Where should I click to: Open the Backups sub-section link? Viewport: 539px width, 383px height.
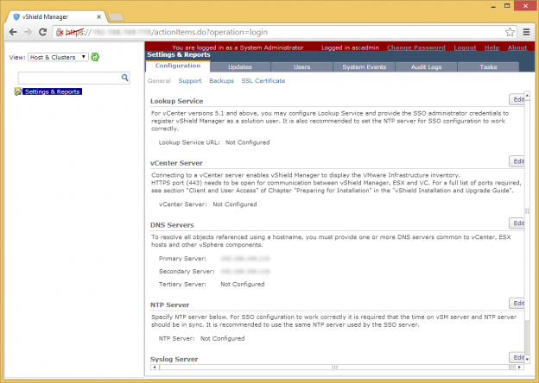coord(221,81)
